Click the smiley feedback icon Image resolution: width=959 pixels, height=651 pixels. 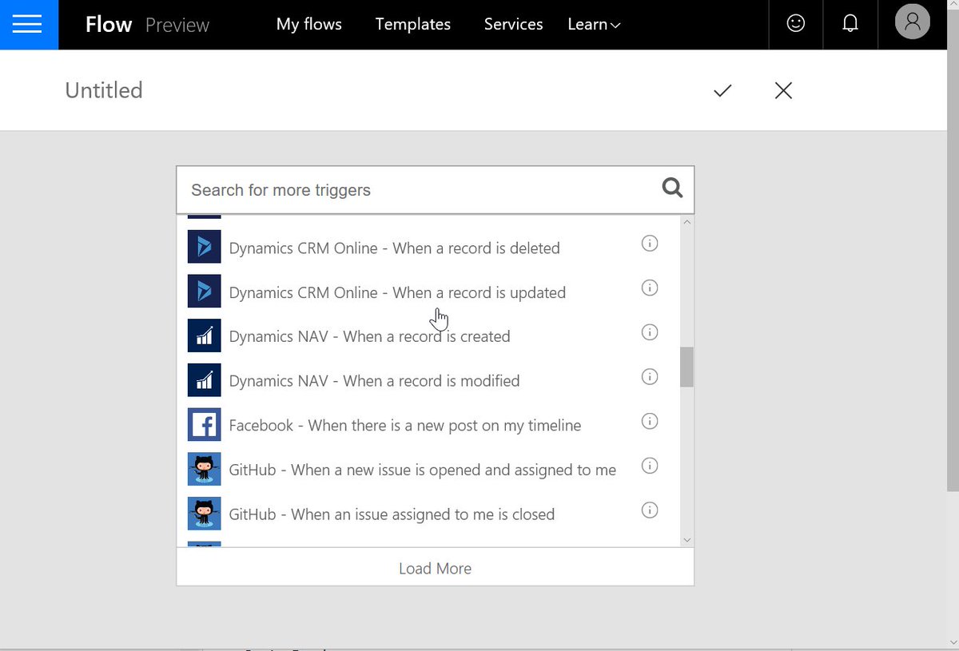(x=796, y=24)
